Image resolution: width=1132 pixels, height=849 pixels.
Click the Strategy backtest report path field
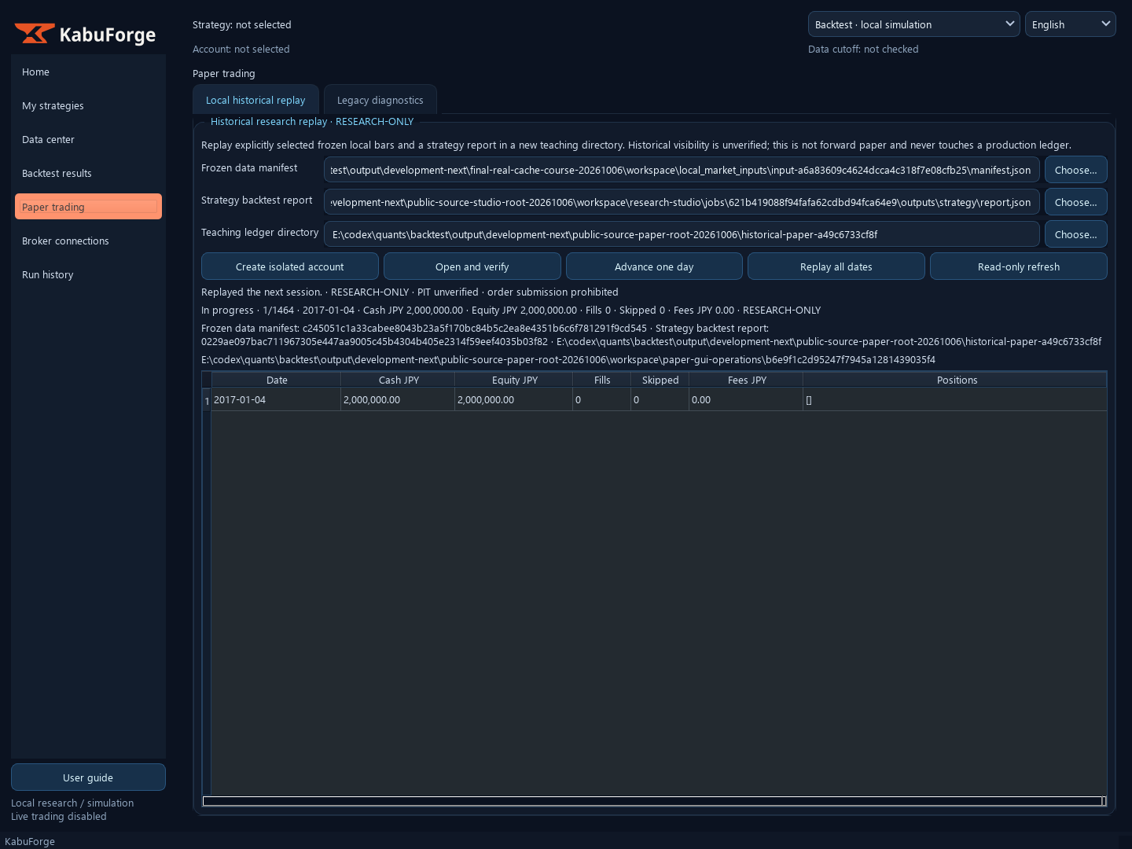pyautogui.click(x=682, y=202)
